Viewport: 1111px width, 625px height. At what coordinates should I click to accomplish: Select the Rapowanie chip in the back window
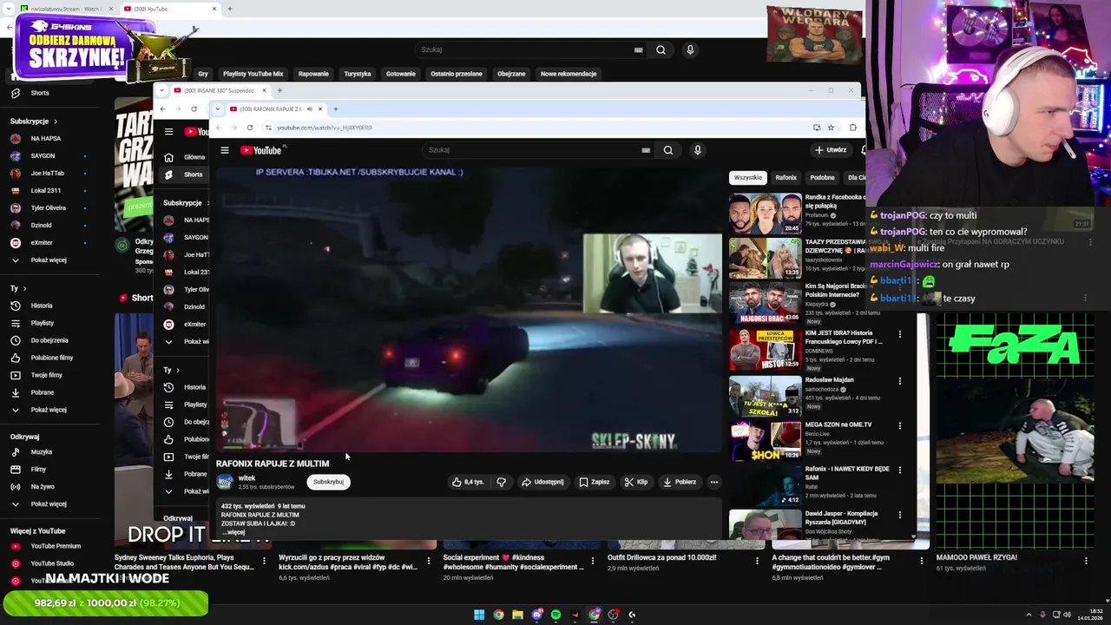click(x=314, y=74)
